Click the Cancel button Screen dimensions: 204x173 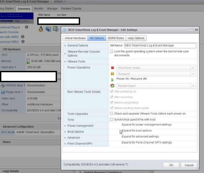click(x=189, y=165)
